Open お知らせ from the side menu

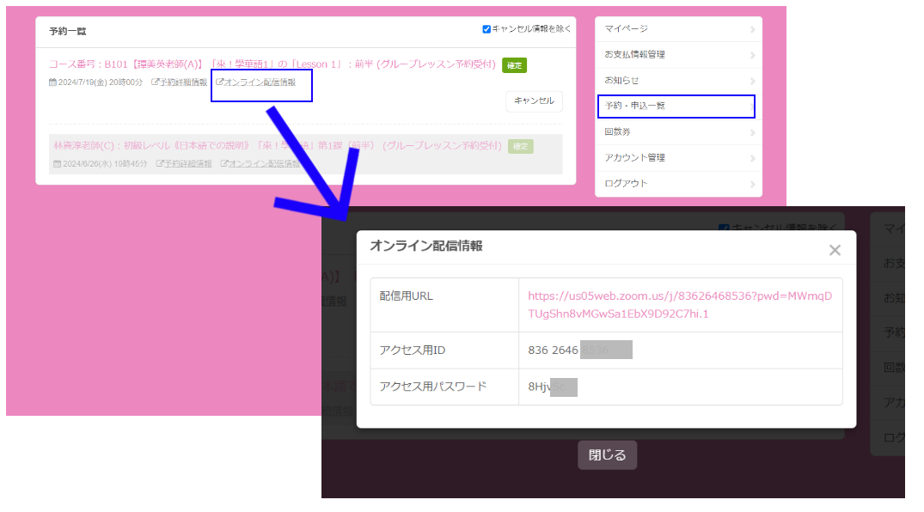pos(621,81)
